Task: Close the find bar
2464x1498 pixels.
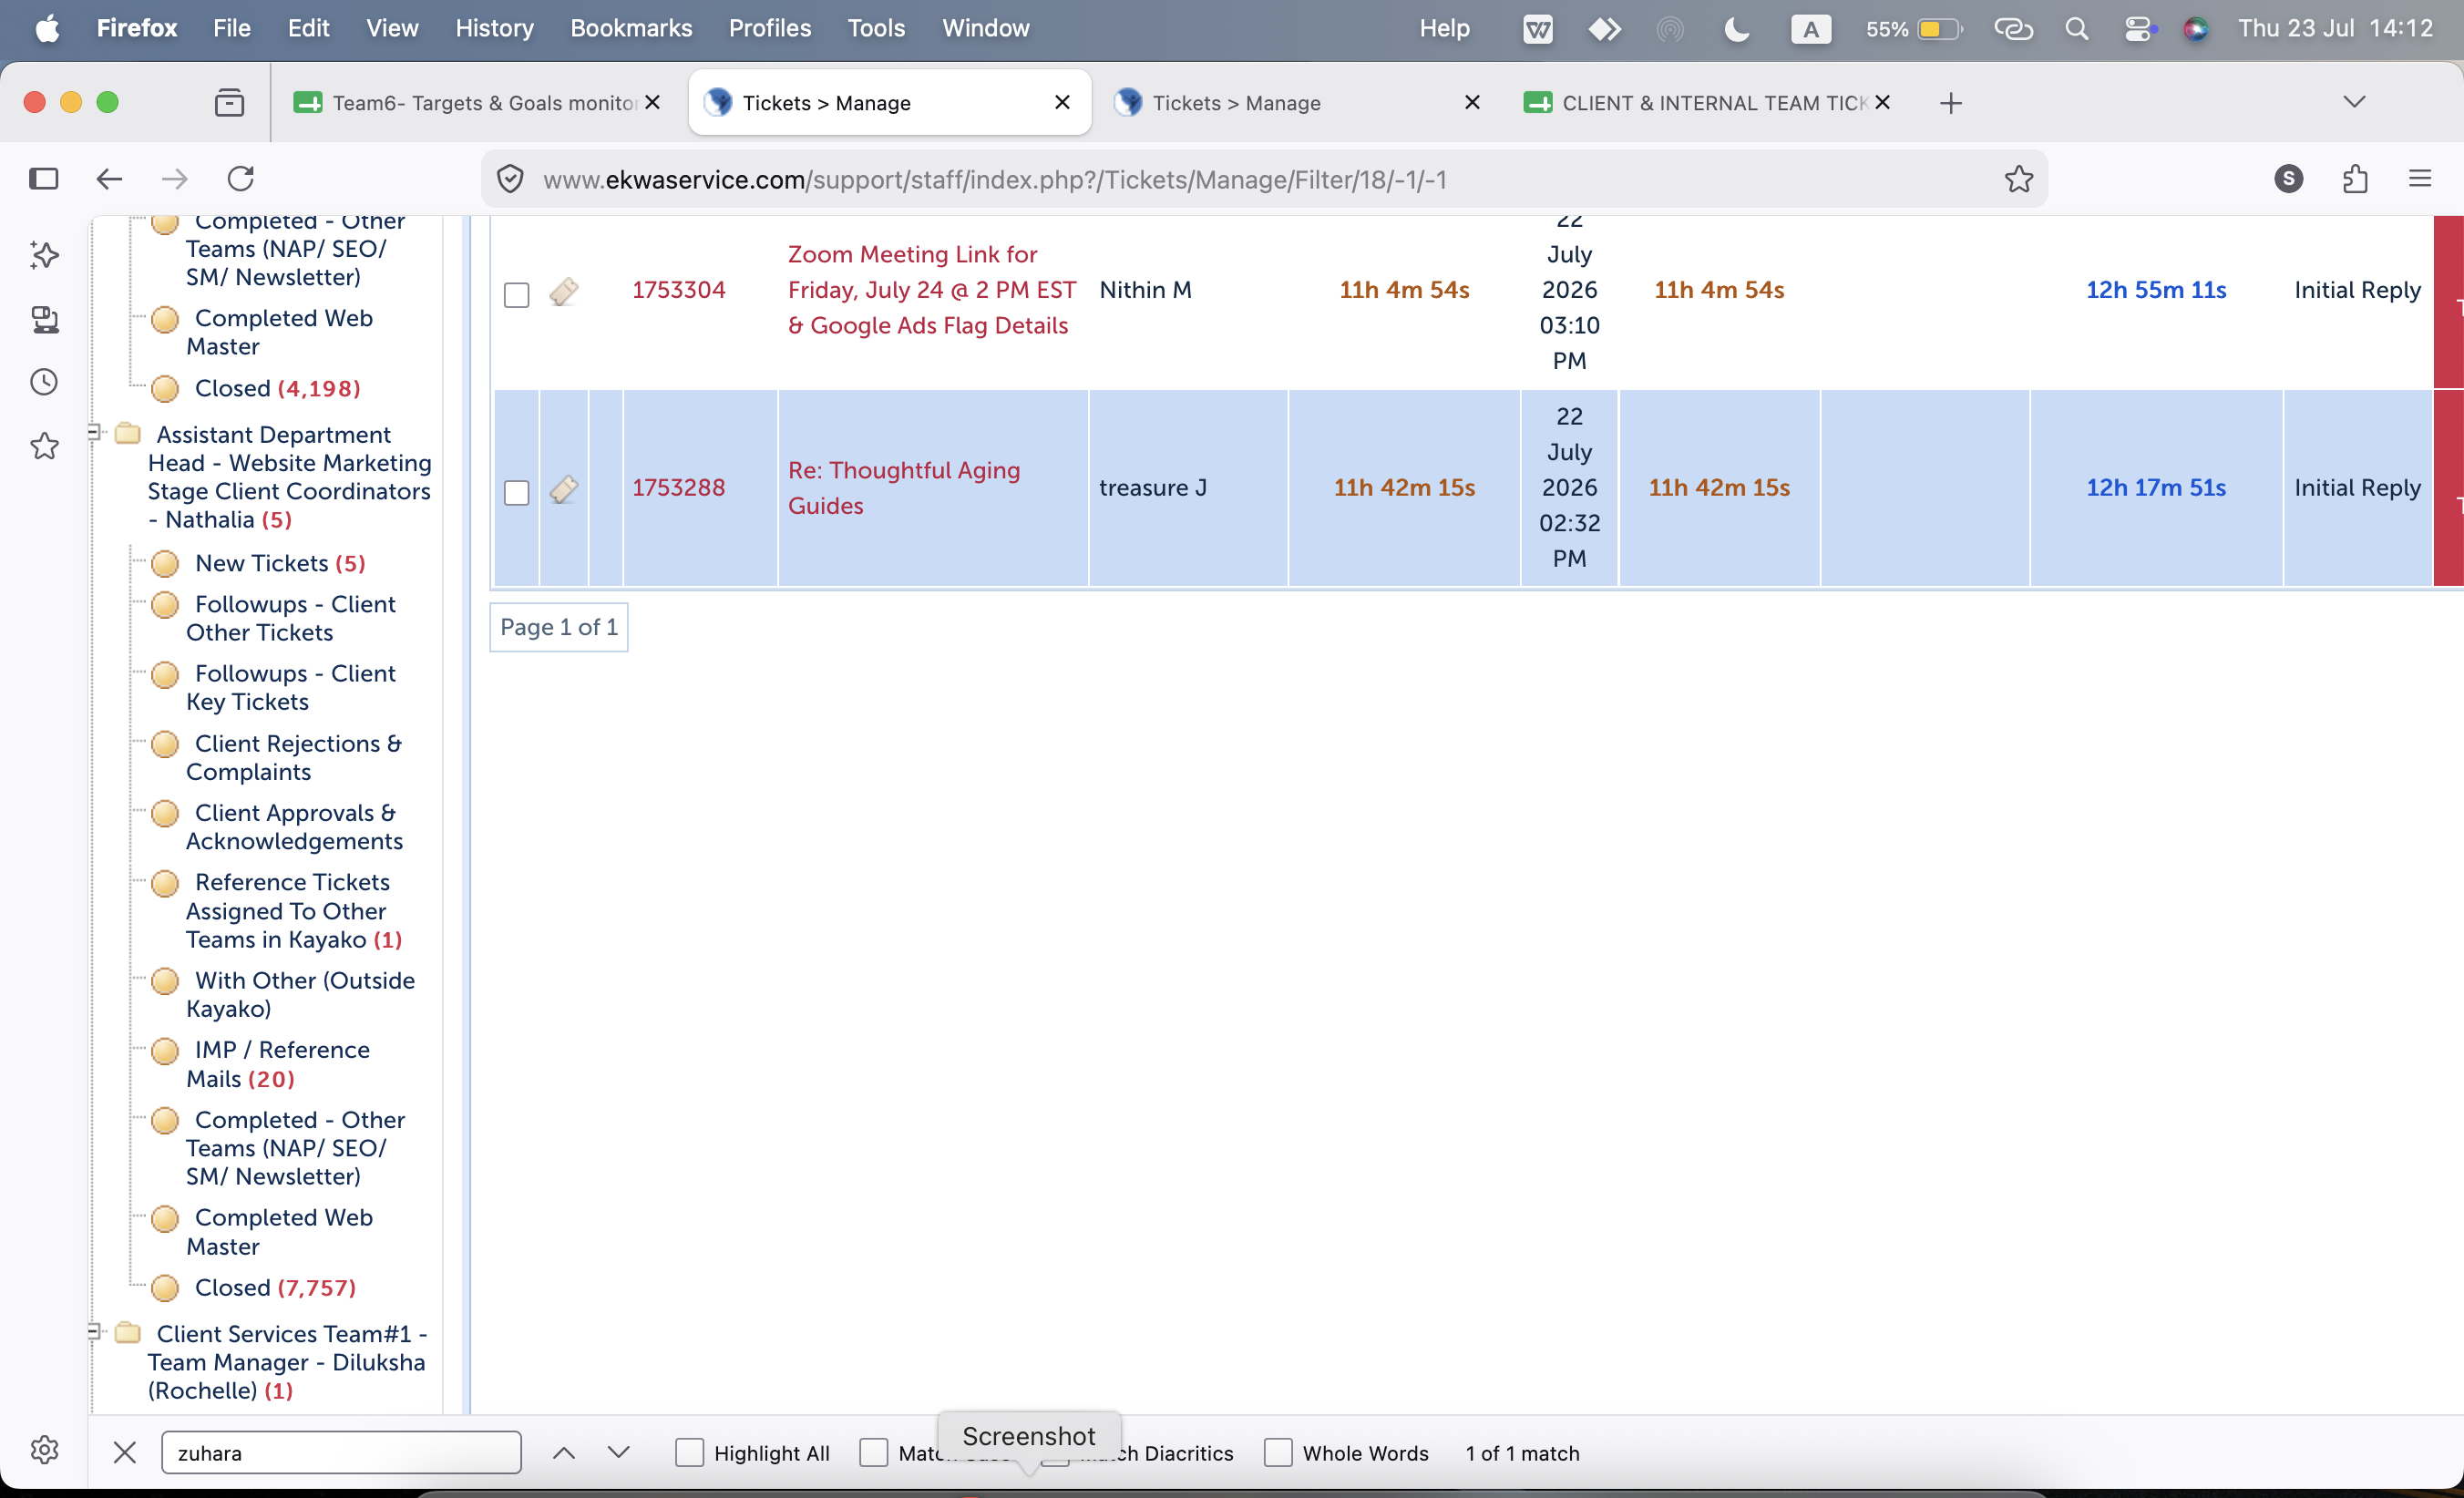Action: click(x=125, y=1452)
